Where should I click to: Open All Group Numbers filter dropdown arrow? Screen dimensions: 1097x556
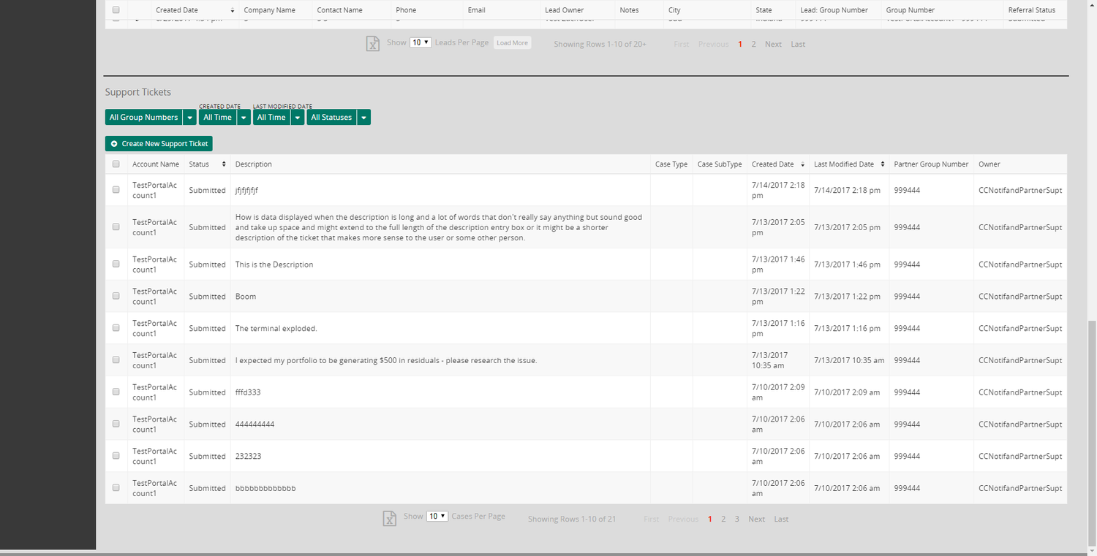[x=189, y=117]
